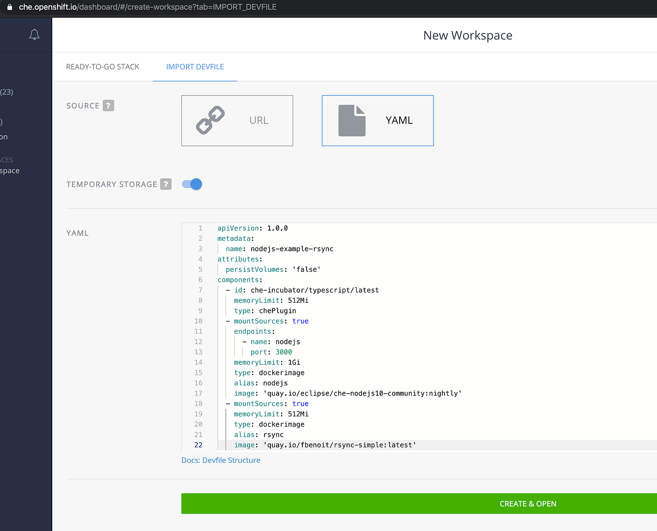Screen dimensions: 657x531
Task: Click the document icon in the YAML card
Action: 353,120
